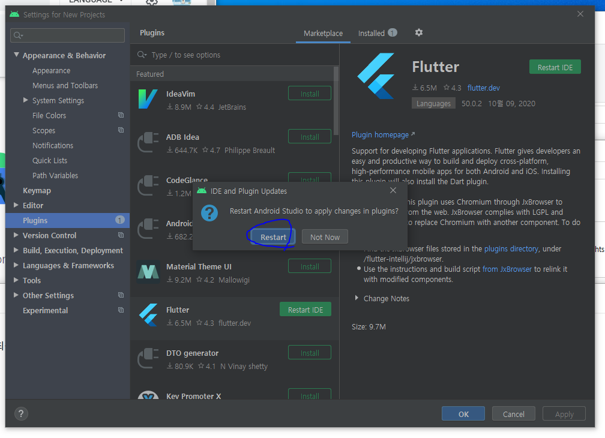Open the from JxBrowser link

coord(507,269)
